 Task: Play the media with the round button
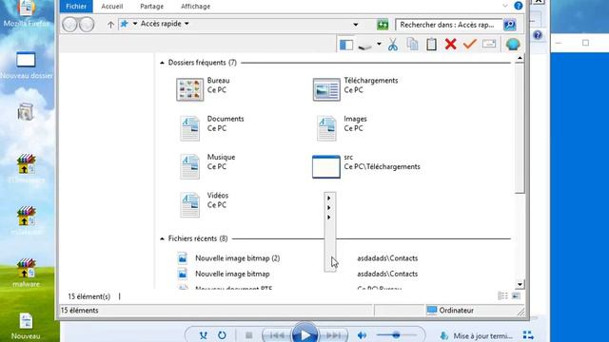click(x=304, y=333)
